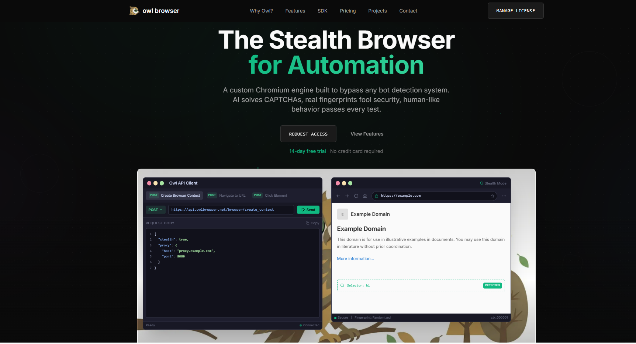636x344 pixels.
Task: Click the home icon in the browser toolbar
Action: pos(365,196)
